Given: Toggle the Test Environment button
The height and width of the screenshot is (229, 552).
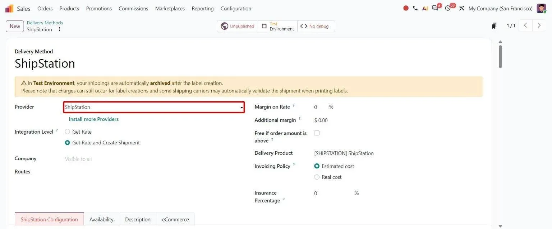Looking at the screenshot, I should point(277,26).
